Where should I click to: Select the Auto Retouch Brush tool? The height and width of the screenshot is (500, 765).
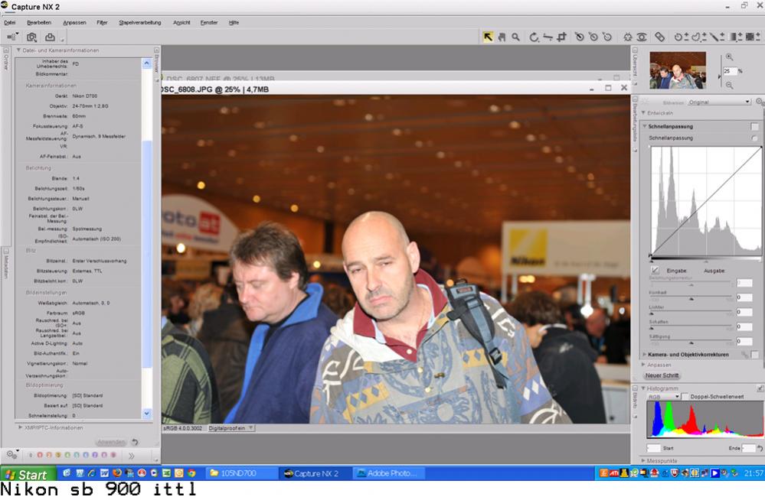[x=659, y=37]
